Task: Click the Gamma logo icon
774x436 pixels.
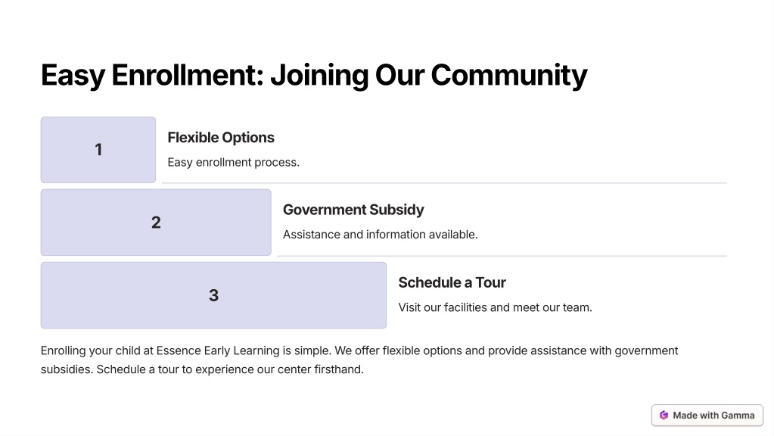Action: [664, 416]
